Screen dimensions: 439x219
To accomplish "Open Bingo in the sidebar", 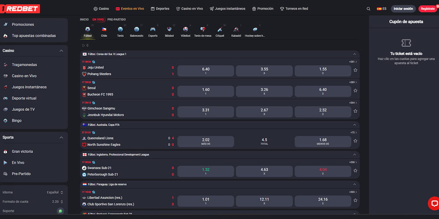I will point(17,121).
